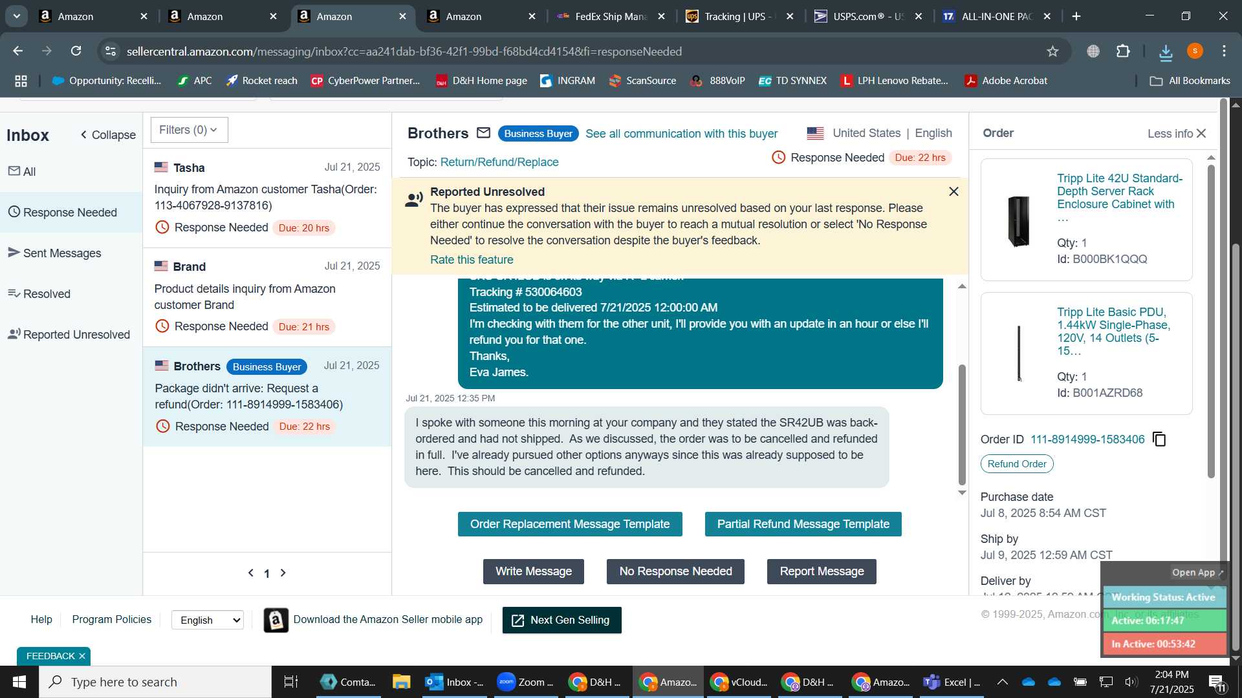Viewport: 1242px width, 698px height.
Task: Click the Refund Order button
Action: (1017, 464)
